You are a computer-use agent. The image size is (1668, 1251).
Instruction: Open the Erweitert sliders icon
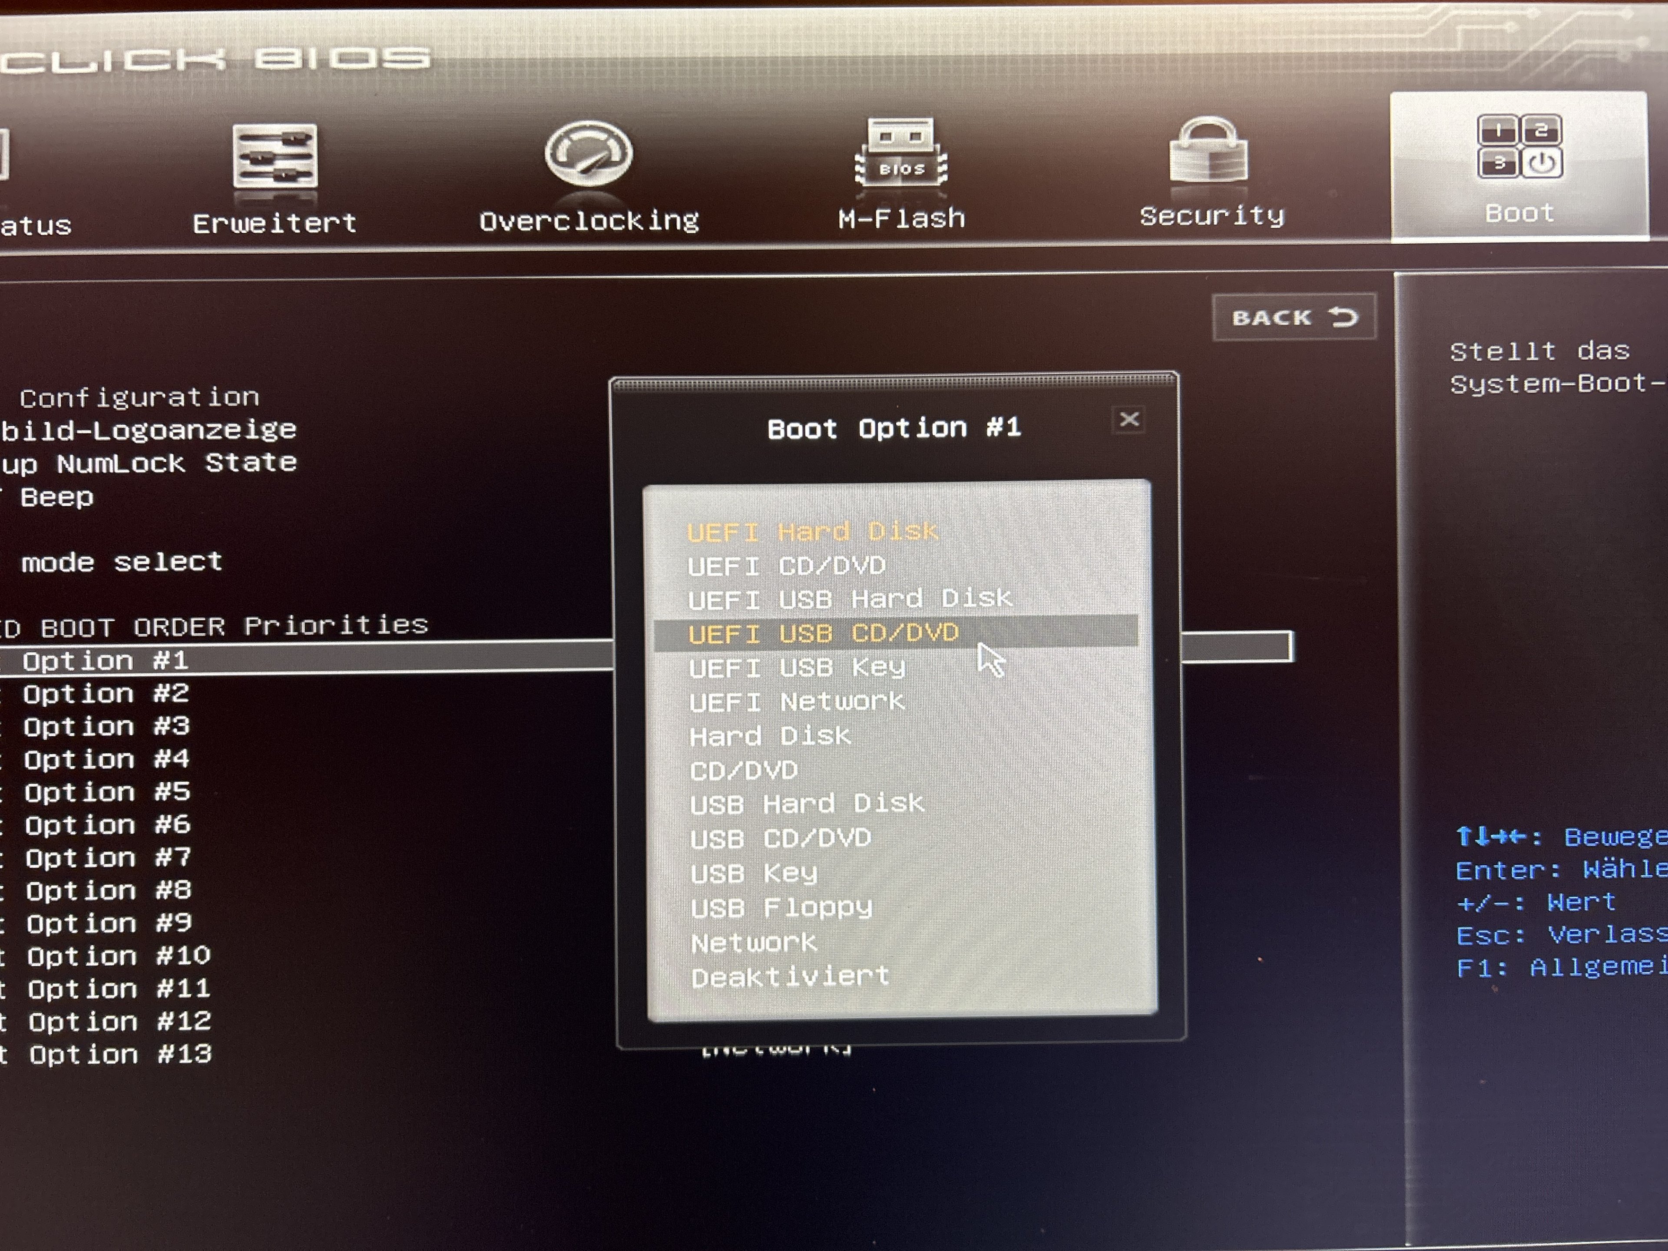[x=275, y=156]
